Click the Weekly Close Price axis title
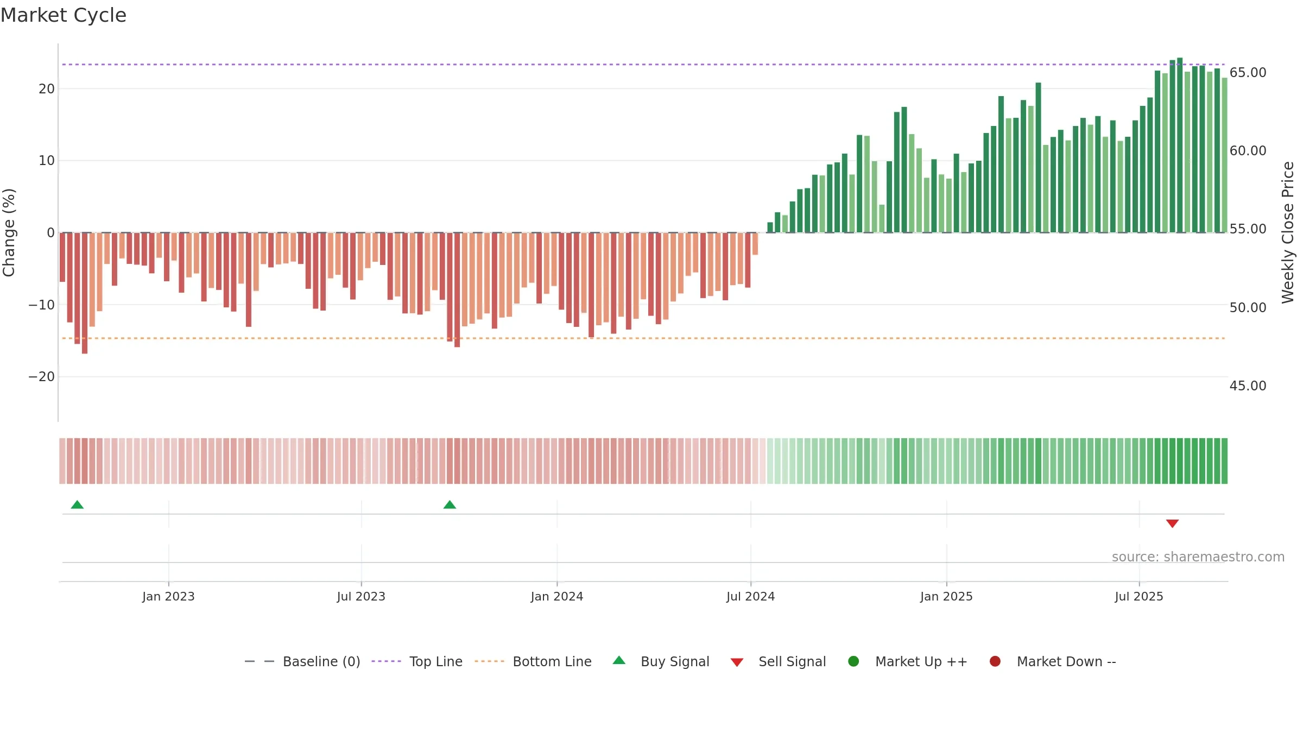Image resolution: width=1303 pixels, height=733 pixels. [x=1288, y=232]
